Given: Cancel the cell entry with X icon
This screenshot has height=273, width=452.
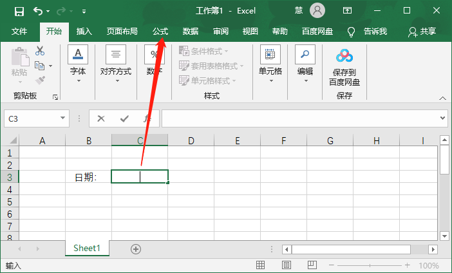Looking at the screenshot, I should [x=101, y=118].
